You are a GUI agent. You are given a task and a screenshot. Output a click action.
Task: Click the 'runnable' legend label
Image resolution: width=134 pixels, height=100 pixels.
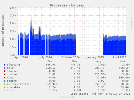(13, 87)
